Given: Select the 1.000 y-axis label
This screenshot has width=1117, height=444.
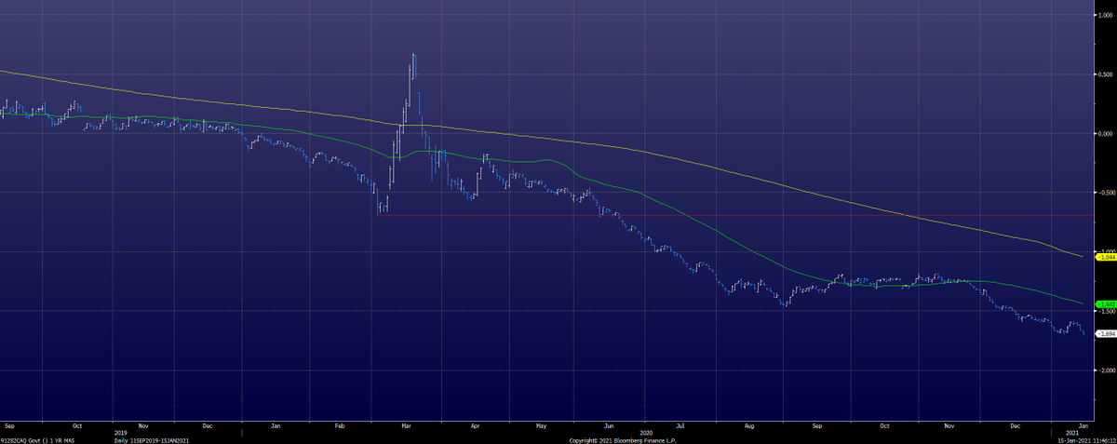Looking at the screenshot, I should pyautogui.click(x=1106, y=15).
